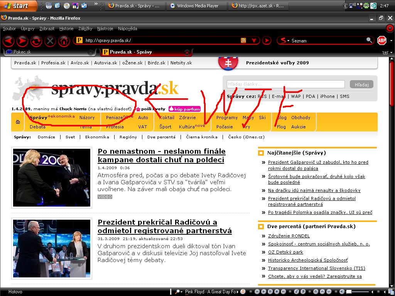Click the home icon in yellow navigation bar
The width and height of the screenshot is (395, 296).
18,122
